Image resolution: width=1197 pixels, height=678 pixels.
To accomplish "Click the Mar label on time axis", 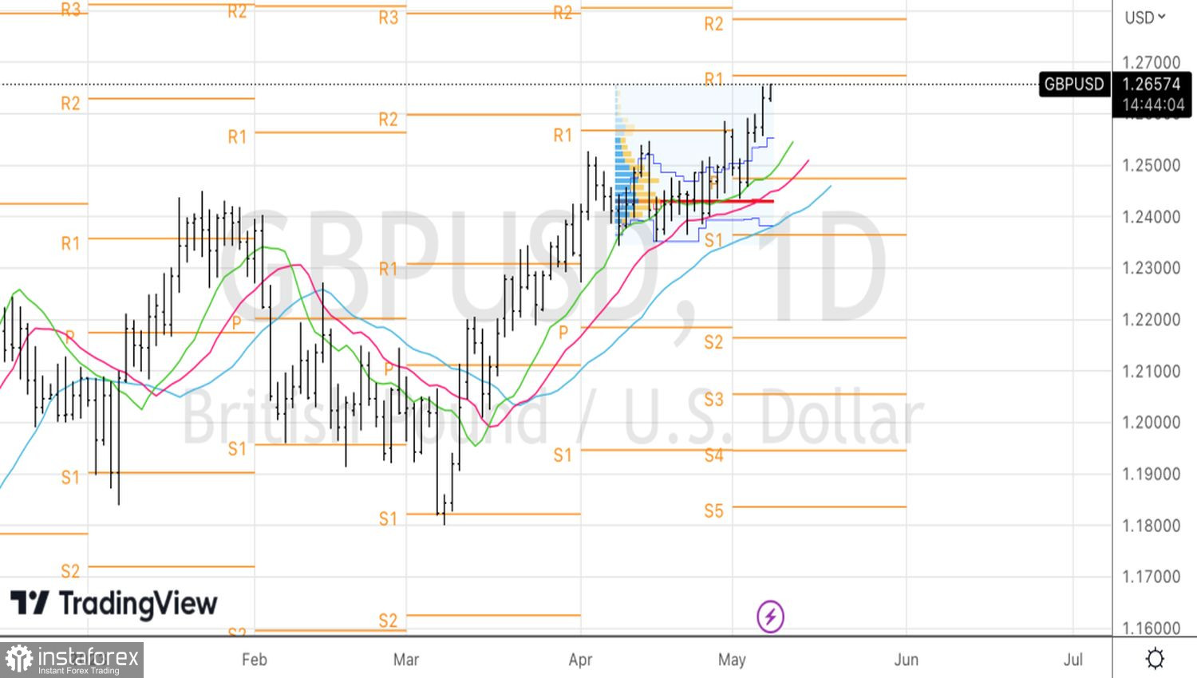I will point(406,660).
